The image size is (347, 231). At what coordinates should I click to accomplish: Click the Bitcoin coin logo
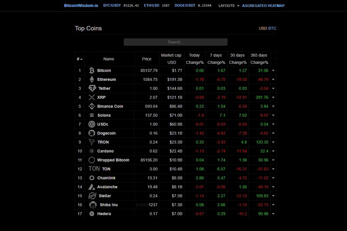pyautogui.click(x=92, y=70)
